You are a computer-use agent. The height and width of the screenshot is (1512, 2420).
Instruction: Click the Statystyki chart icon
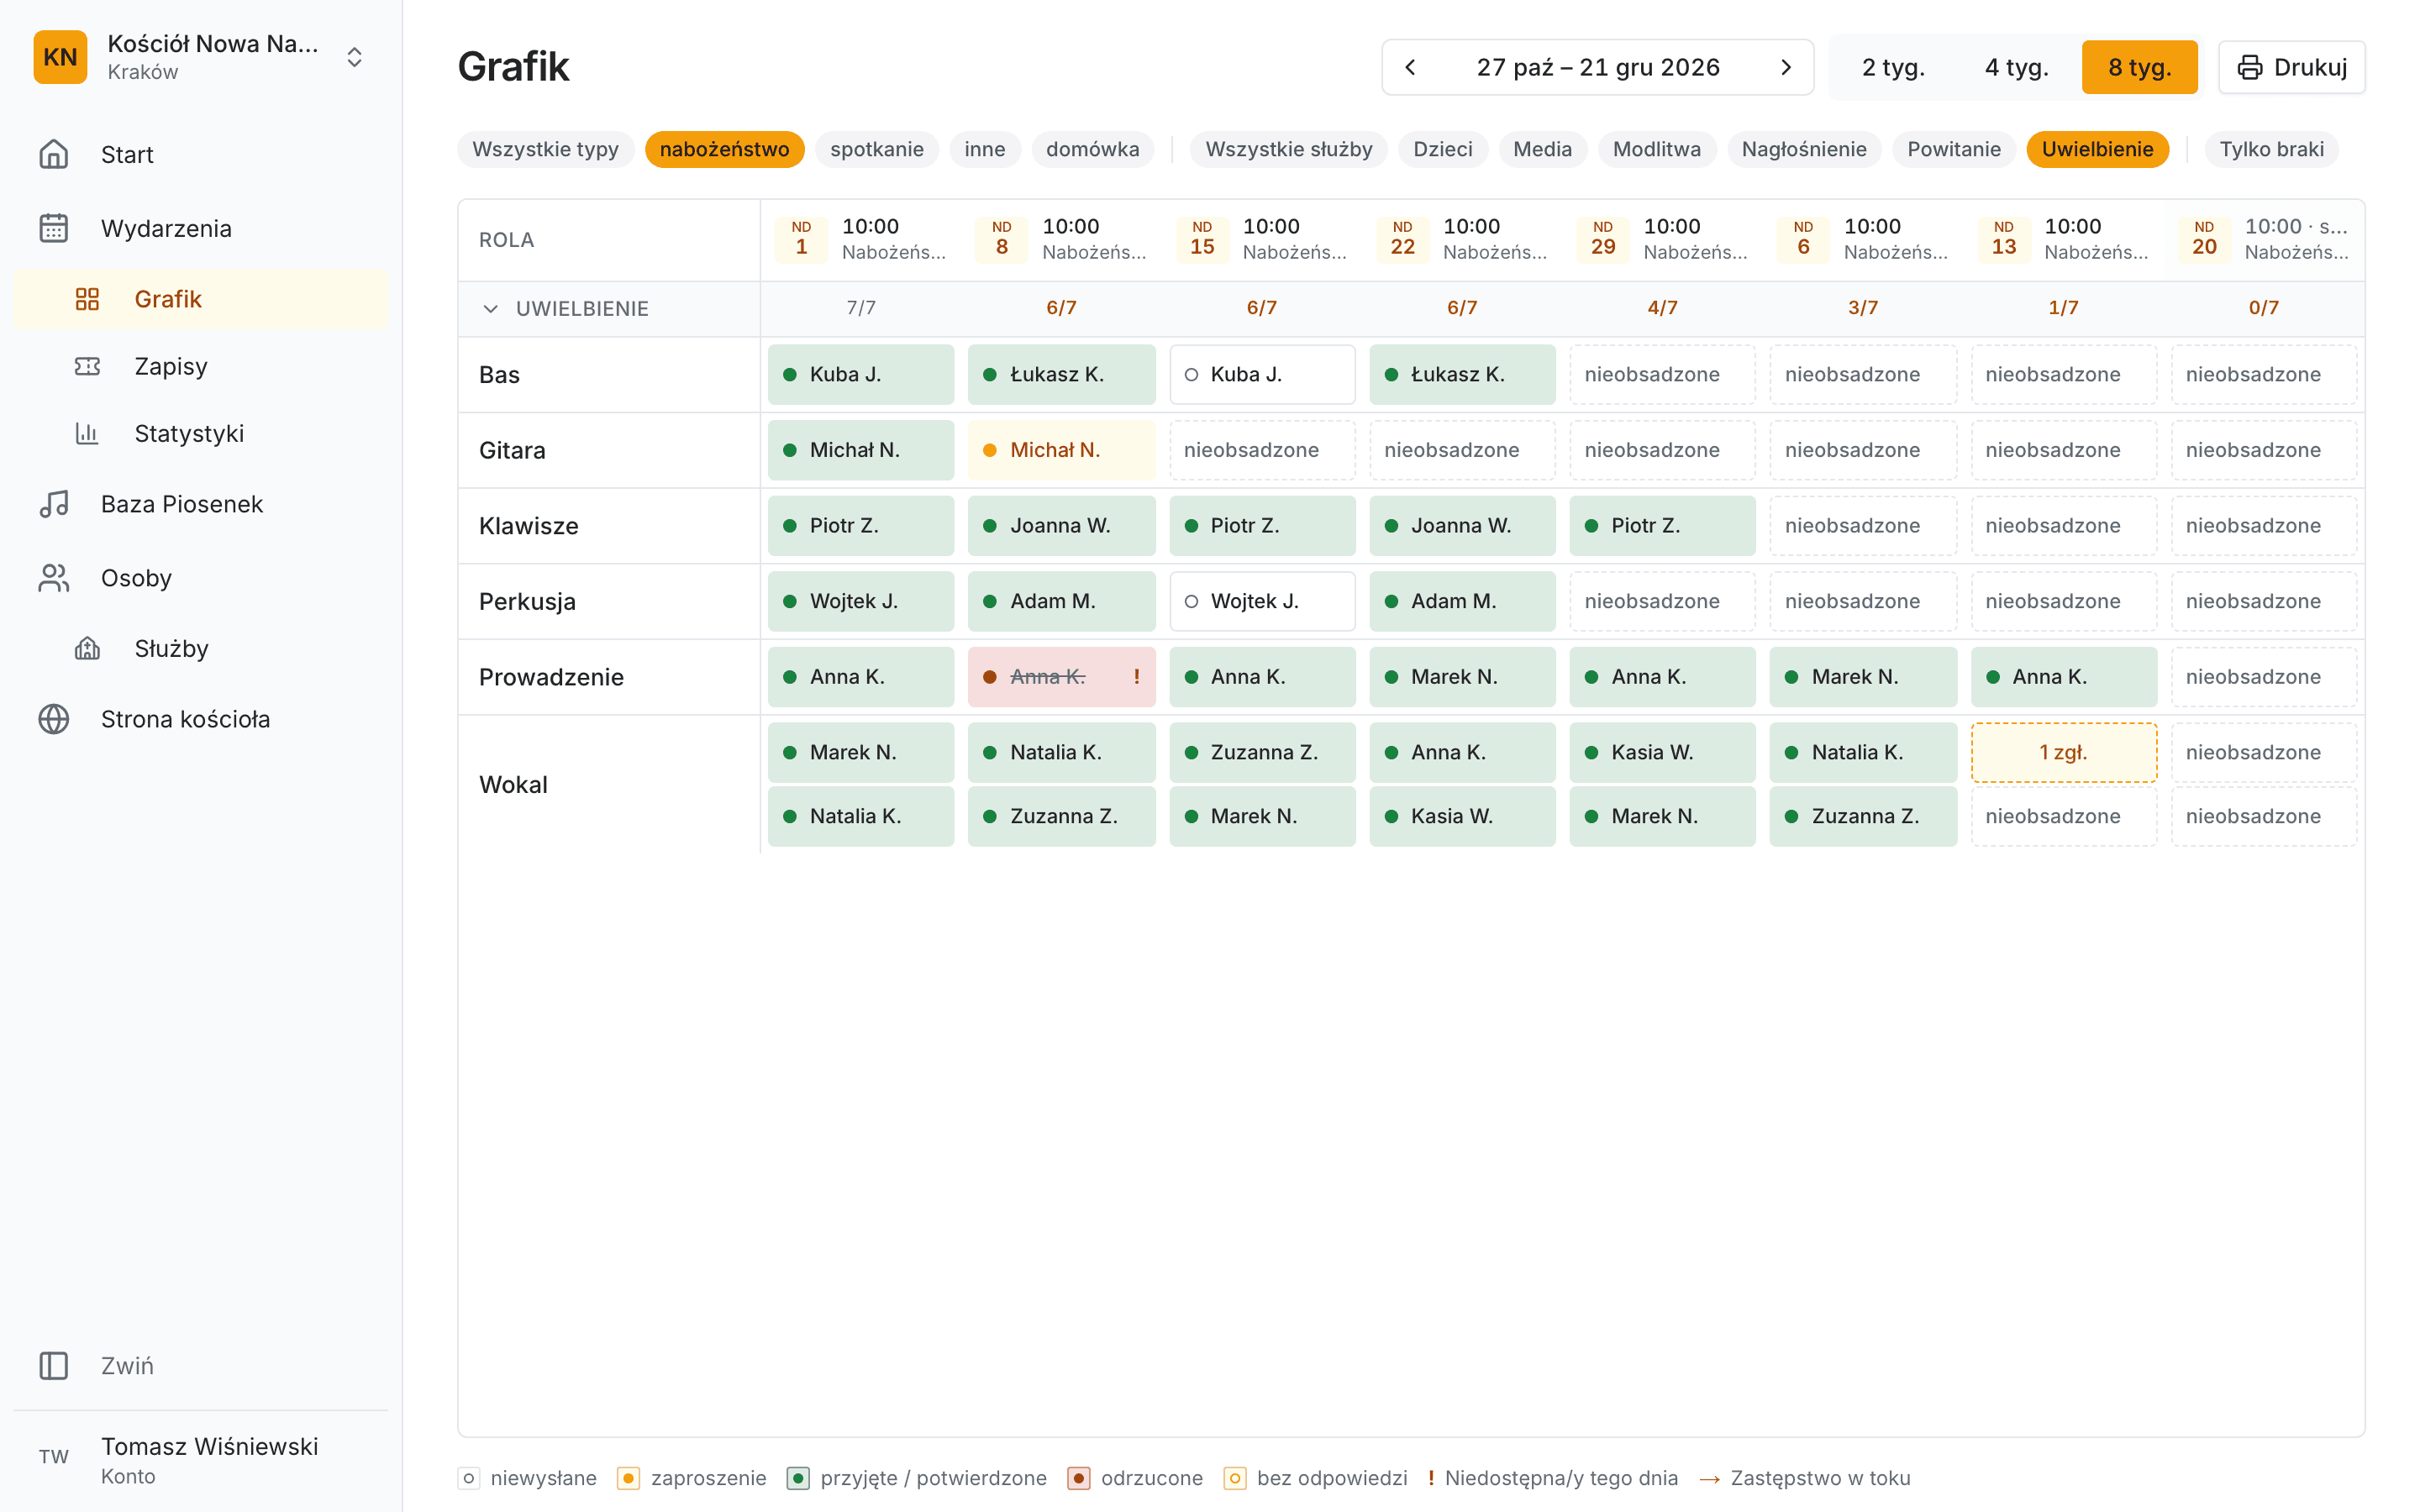tap(87, 433)
